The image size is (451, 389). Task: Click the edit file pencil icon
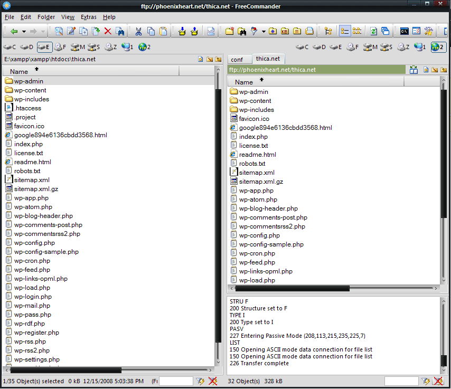[71, 31]
